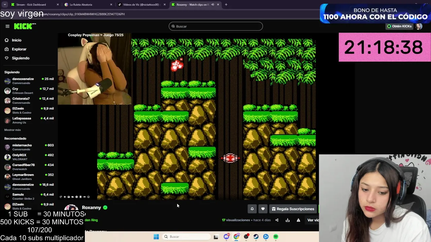The width and height of the screenshot is (431, 242).
Task: Open the Cry channel playing Crimson Desert
Action: (x=29, y=91)
